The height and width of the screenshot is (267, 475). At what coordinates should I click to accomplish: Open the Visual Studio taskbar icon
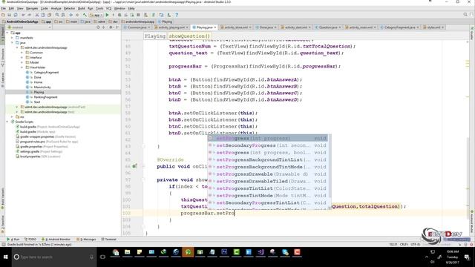pyautogui.click(x=261, y=252)
